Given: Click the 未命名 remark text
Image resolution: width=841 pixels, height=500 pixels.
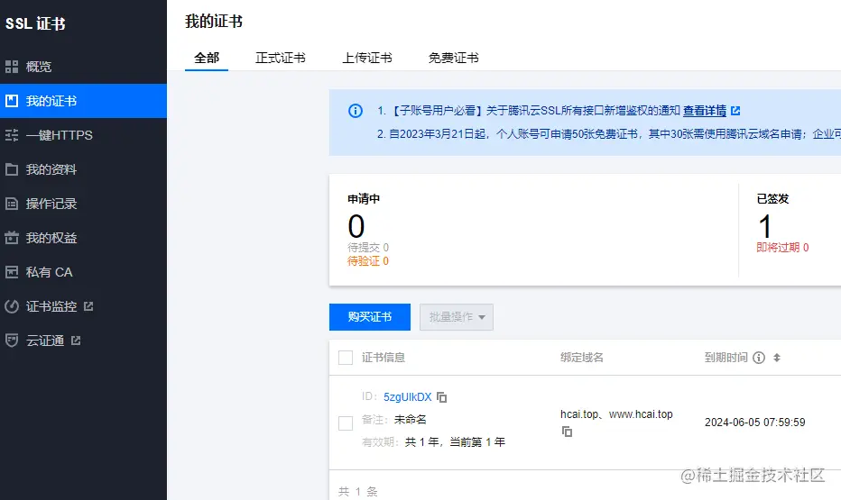Looking at the screenshot, I should pyautogui.click(x=411, y=420).
